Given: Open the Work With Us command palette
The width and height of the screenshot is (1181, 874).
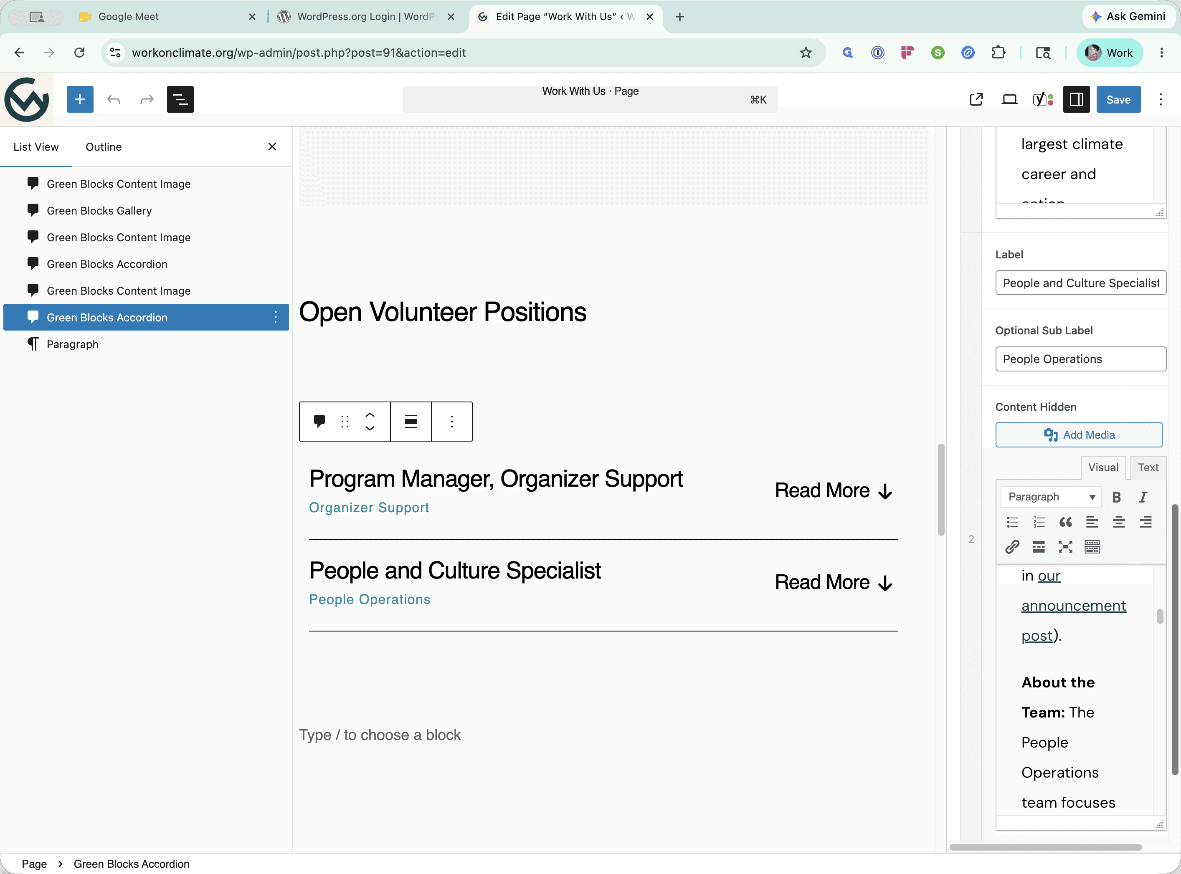Looking at the screenshot, I should 590,99.
